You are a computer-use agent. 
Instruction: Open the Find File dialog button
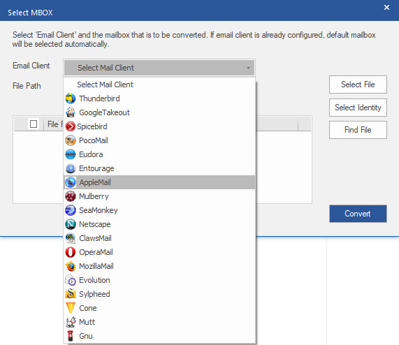click(358, 130)
